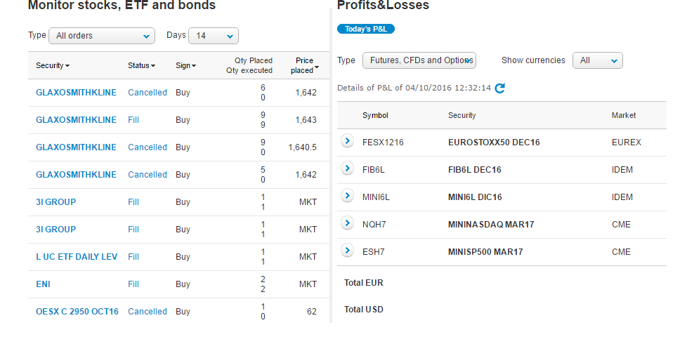Expand the ESH7 row chevron
694x351 pixels.
point(348,251)
